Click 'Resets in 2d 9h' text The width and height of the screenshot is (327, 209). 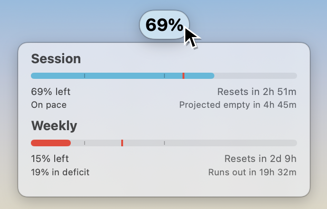260,159
